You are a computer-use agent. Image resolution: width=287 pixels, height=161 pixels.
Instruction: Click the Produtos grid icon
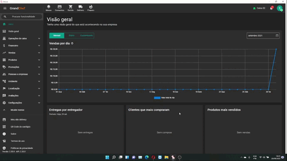tap(4, 60)
